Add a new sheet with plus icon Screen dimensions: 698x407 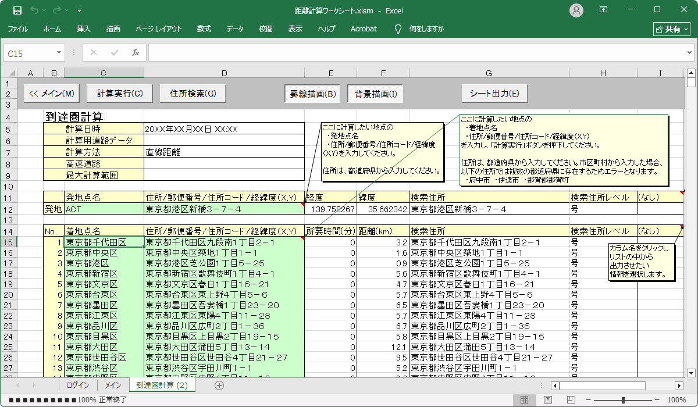219,385
